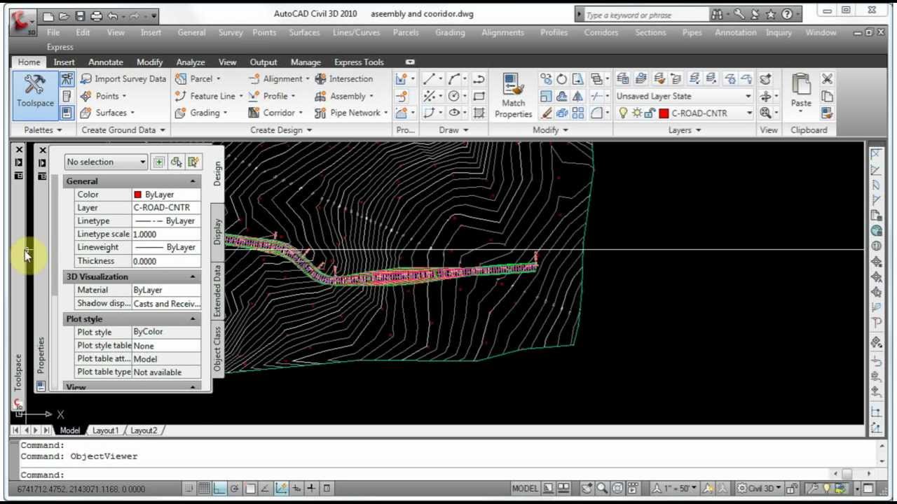The image size is (897, 504).
Task: Open the Layer Properties manager icon
Action: tap(622, 79)
